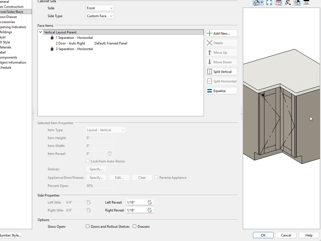Screen dimensions: 321x241
Task: Select 2 Door - Auto Right face item
Action: tap(70, 43)
